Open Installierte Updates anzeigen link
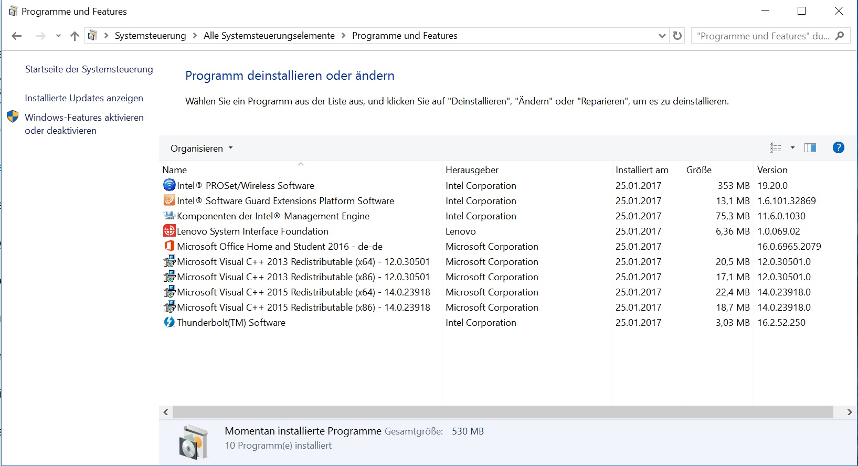 point(84,98)
